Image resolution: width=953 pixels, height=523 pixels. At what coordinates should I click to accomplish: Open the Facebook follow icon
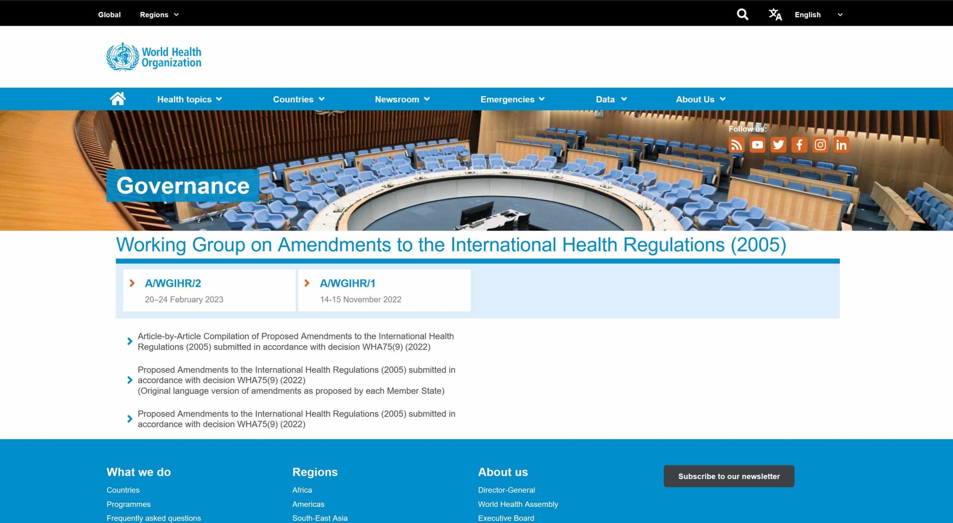(x=799, y=145)
